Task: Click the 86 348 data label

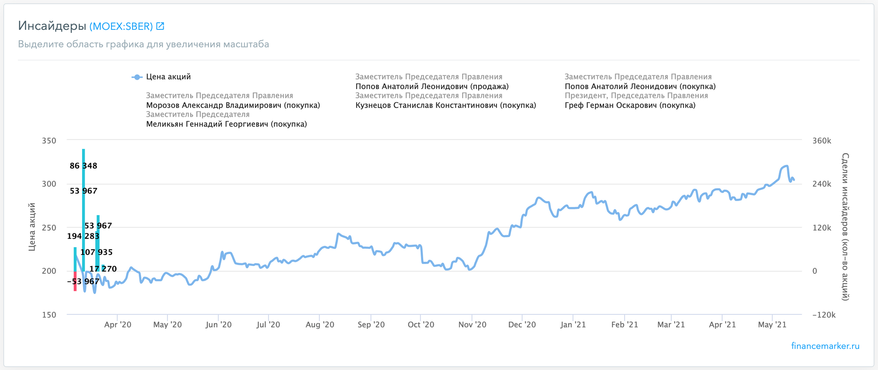Action: coord(83,166)
